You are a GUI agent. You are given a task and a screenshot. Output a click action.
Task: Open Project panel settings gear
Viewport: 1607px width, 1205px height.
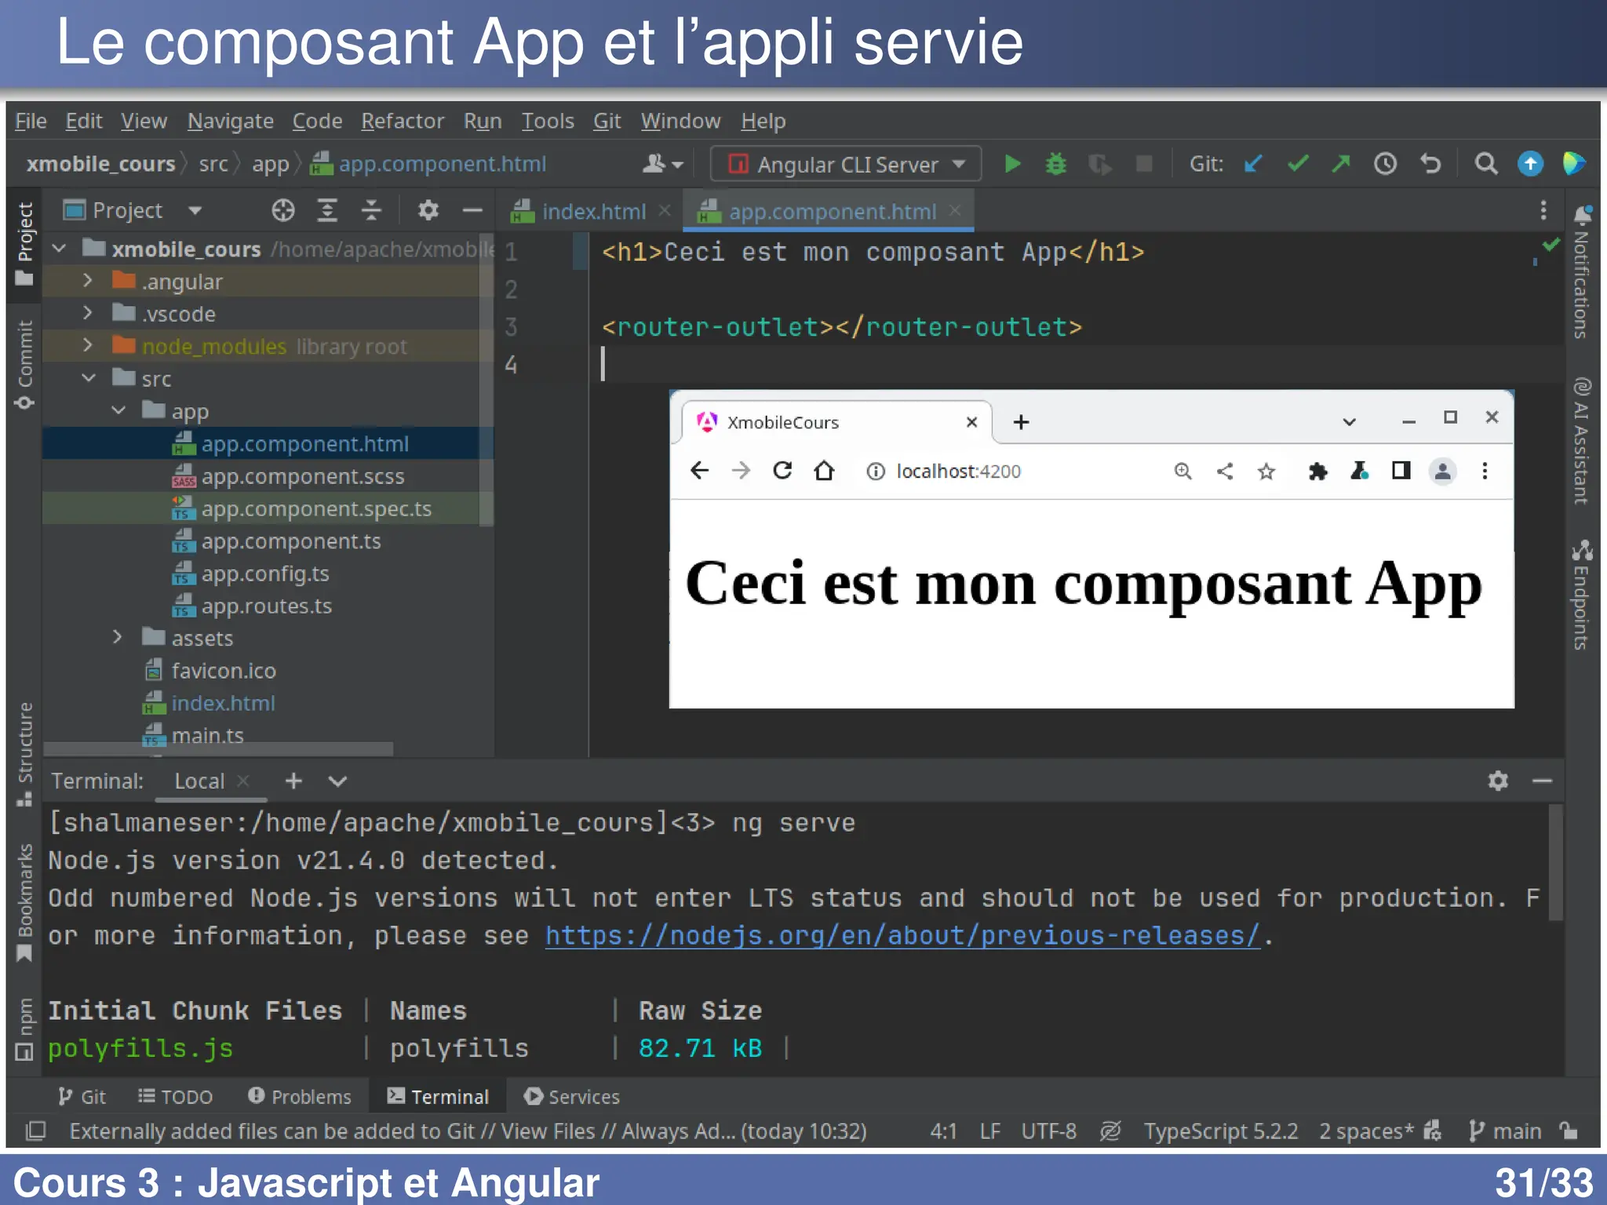point(428,210)
